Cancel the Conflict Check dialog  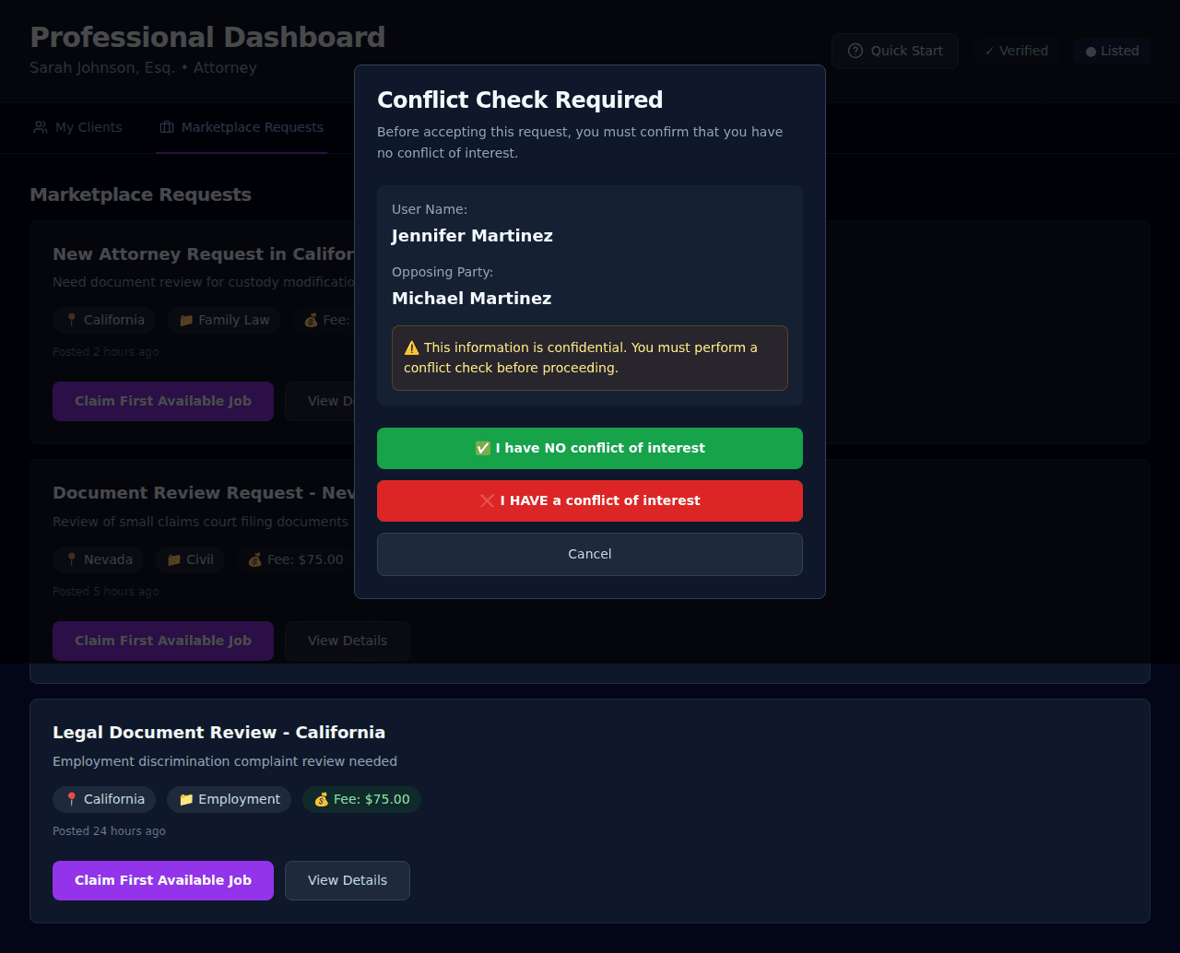[x=590, y=554]
